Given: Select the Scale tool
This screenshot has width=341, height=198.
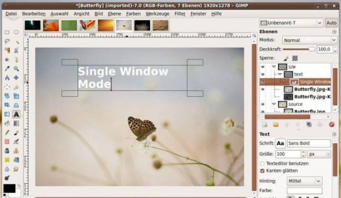Looking at the screenshot, I should click(x=16, y=96).
